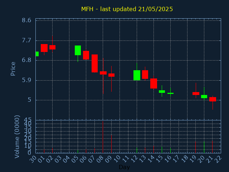Select the 8.6 price axis label

(x=26, y=20)
